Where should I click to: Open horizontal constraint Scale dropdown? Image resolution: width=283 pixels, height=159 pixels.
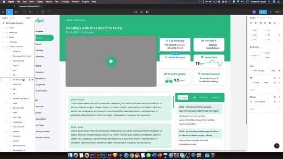pos(268,53)
